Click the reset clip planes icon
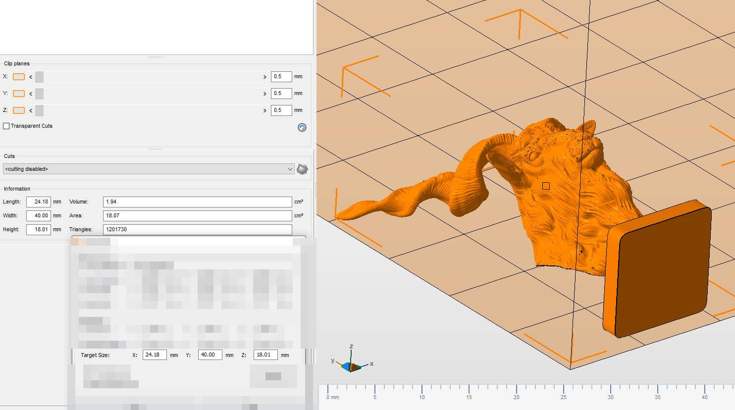Image resolution: width=735 pixels, height=410 pixels. click(302, 128)
